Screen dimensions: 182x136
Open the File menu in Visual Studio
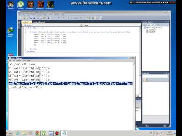click(x=20, y=15)
